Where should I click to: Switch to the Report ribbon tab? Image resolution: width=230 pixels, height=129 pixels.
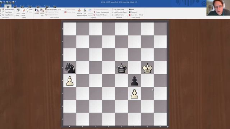[30, 6]
